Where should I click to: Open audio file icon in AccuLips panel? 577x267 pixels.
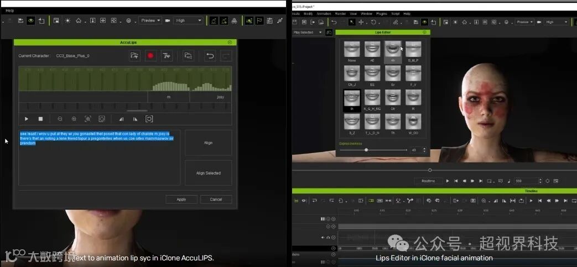(x=134, y=56)
